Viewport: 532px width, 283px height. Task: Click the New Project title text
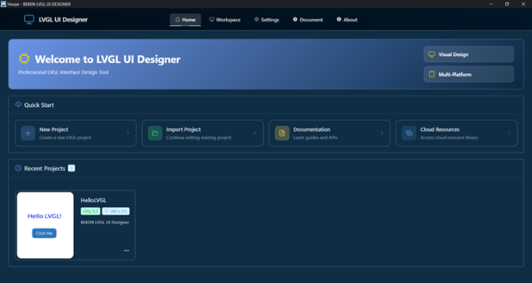(x=54, y=129)
